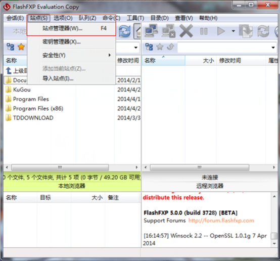Click the queue 目标 column header
The width and height of the screenshot is (280, 261).
54,198
